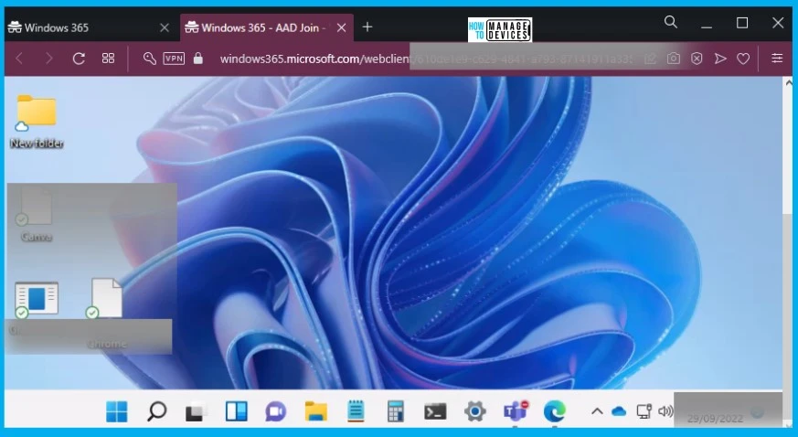This screenshot has width=798, height=437.
Task: Open the network status tray icon
Action: [644, 411]
